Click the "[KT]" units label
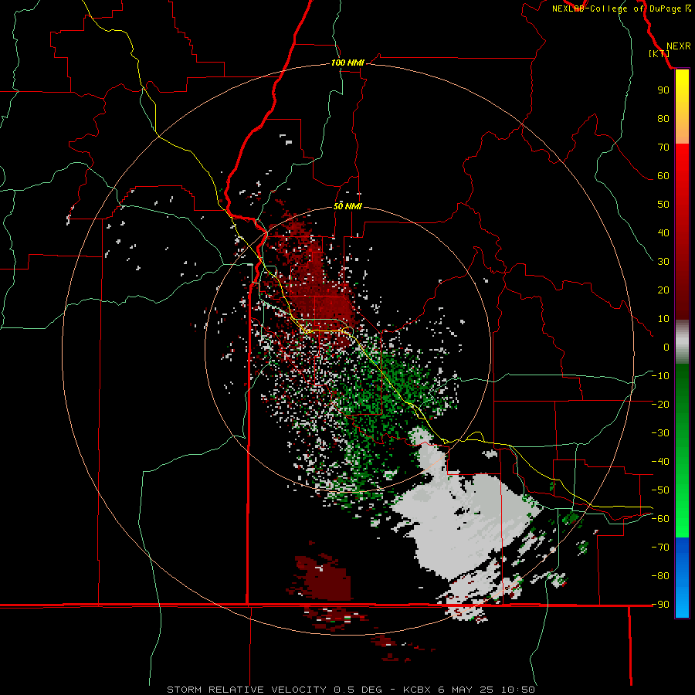Image resolution: width=695 pixels, height=695 pixels. click(x=659, y=53)
